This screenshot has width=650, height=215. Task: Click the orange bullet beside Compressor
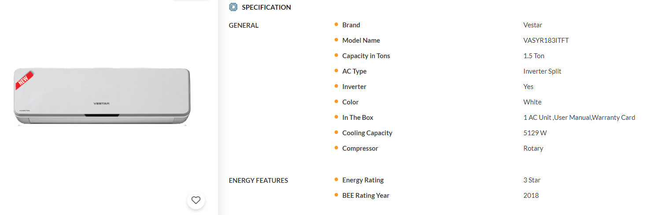point(336,148)
